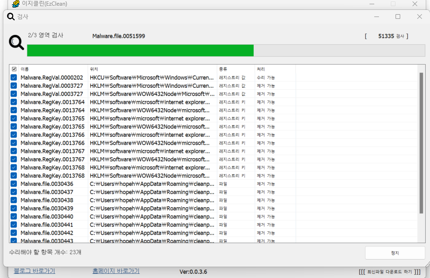Maximize the 검사 scan dialog

click(398, 17)
